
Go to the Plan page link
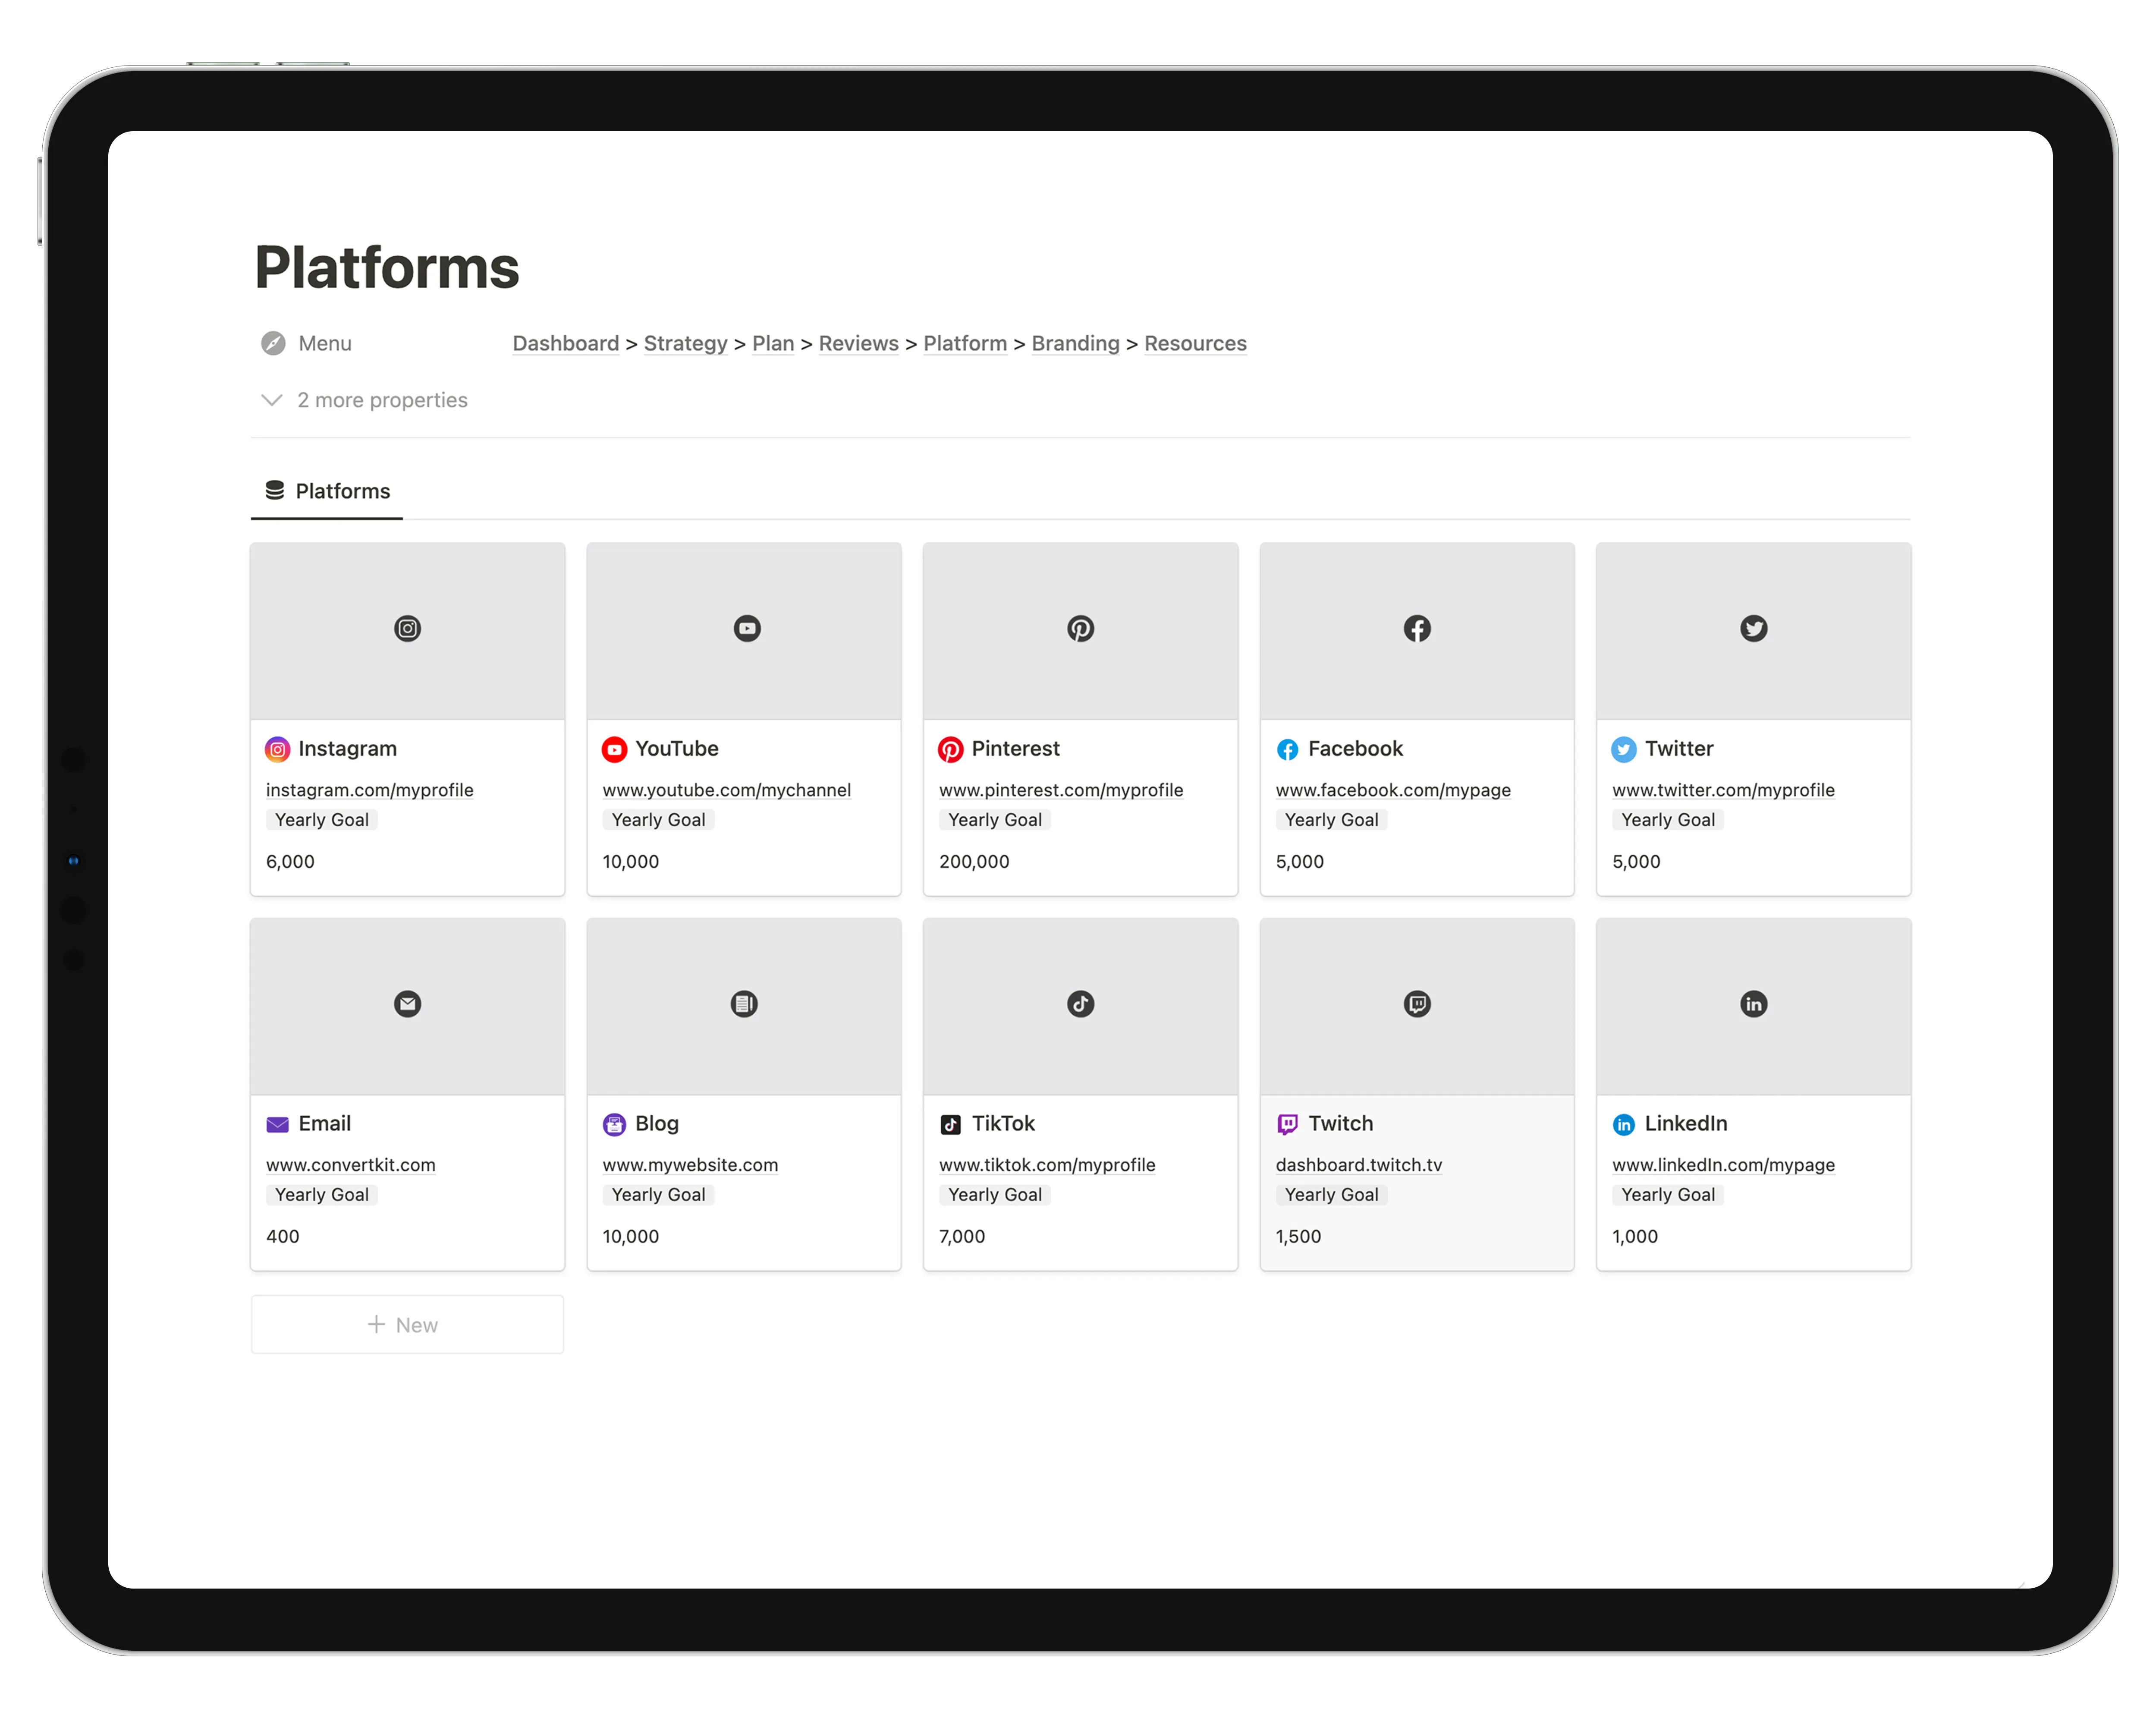[x=772, y=343]
